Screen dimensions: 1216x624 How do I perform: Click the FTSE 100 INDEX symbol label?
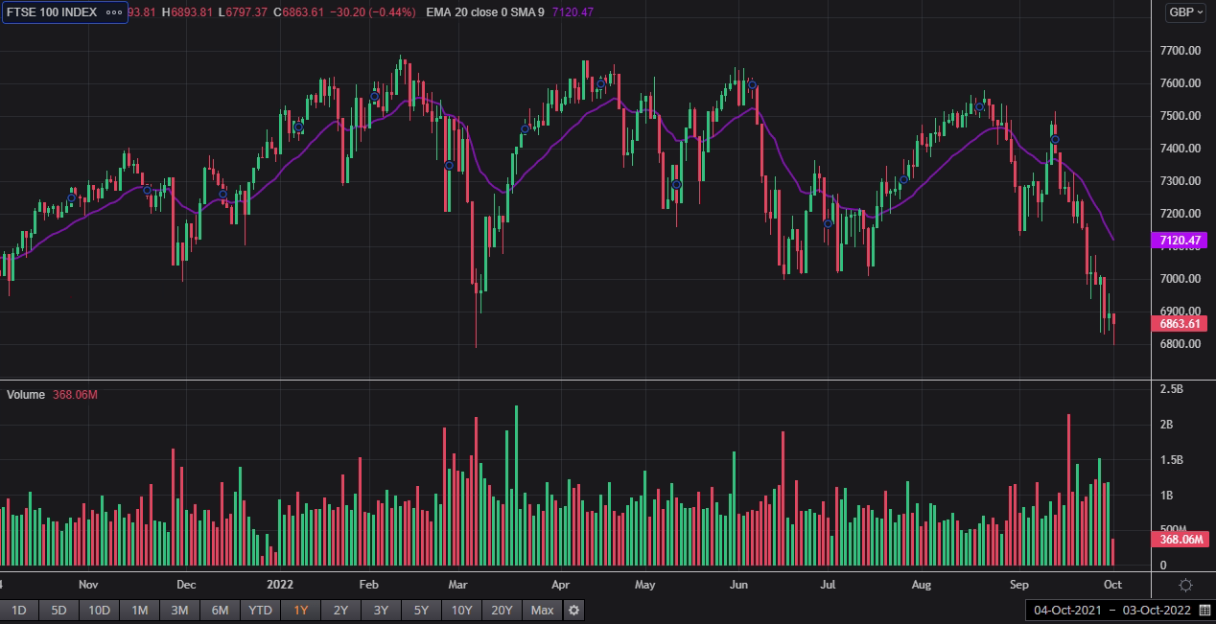pos(52,12)
